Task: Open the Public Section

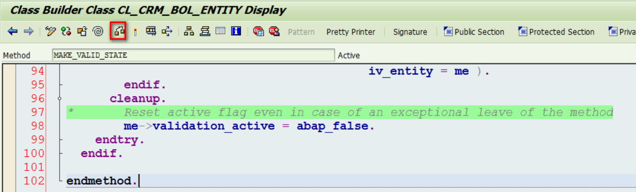Action: [474, 32]
